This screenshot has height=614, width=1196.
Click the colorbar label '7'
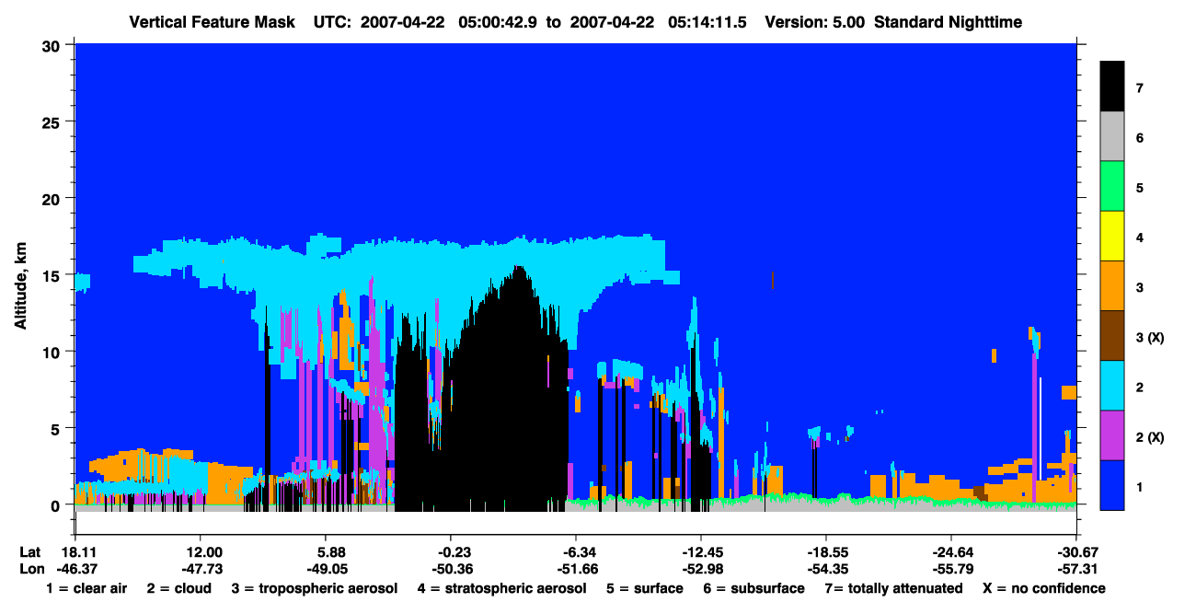tap(1140, 88)
